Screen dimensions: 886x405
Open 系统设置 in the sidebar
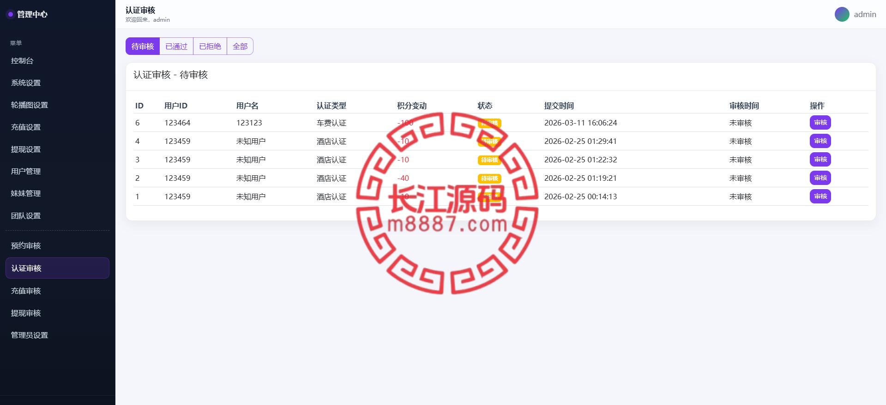57,83
